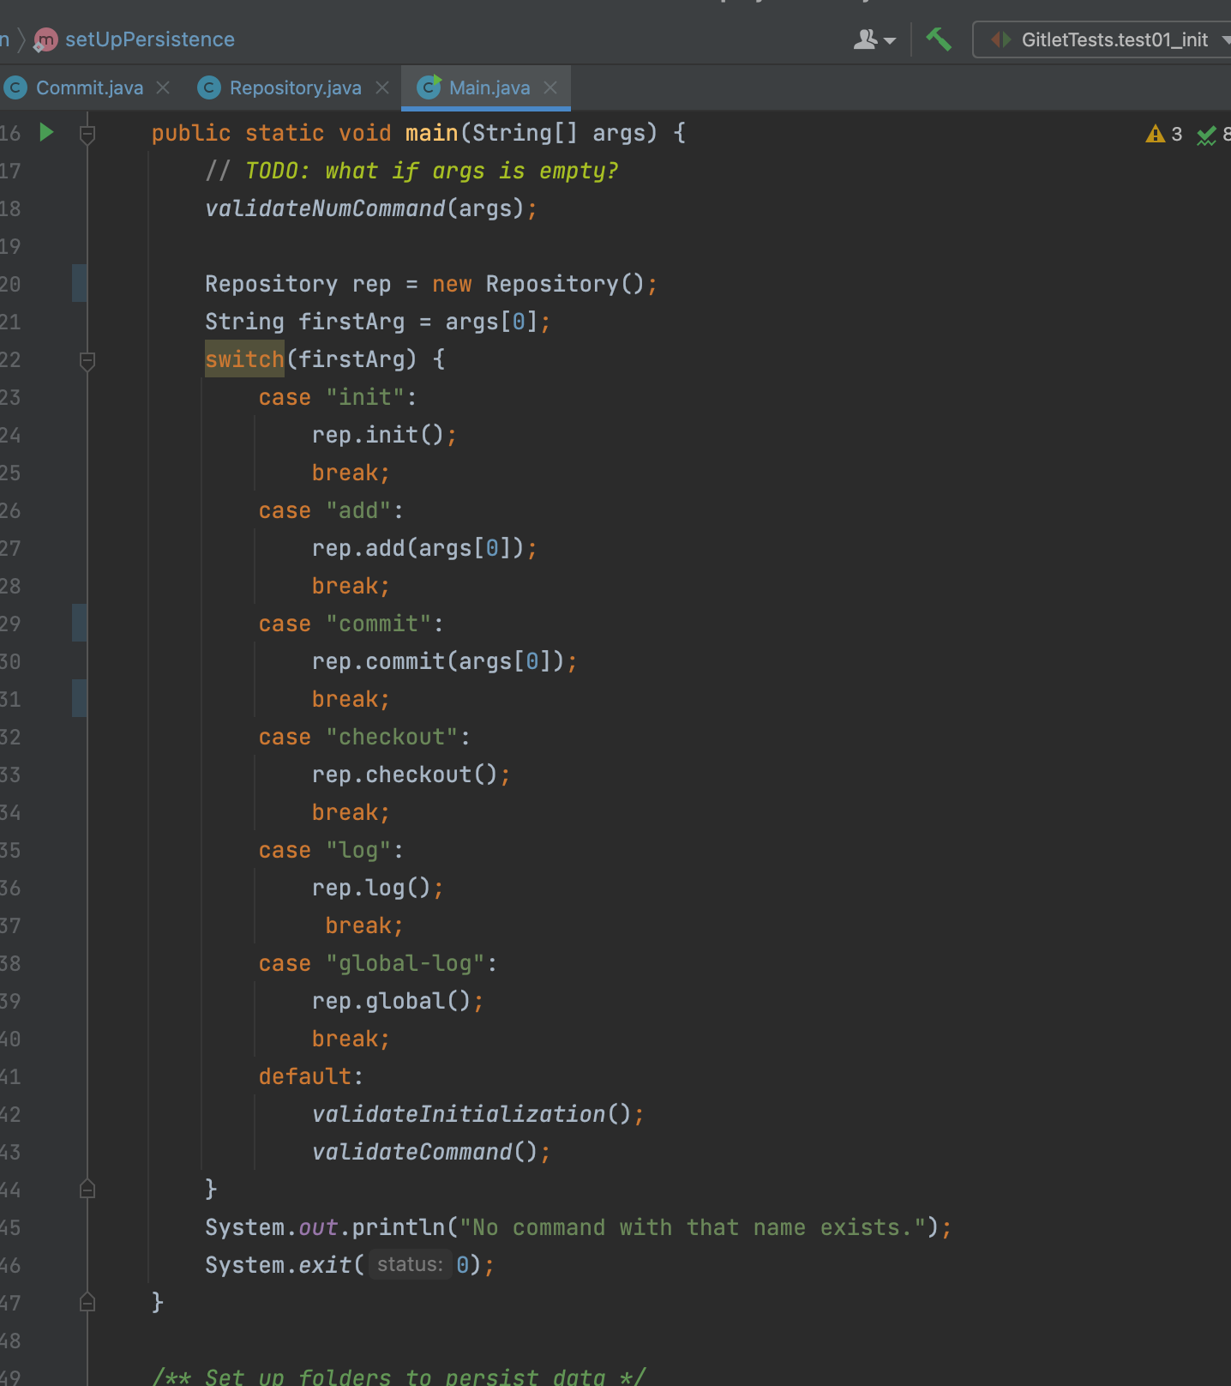
Task: Collapse the switch block fold marker
Action: pyautogui.click(x=87, y=360)
